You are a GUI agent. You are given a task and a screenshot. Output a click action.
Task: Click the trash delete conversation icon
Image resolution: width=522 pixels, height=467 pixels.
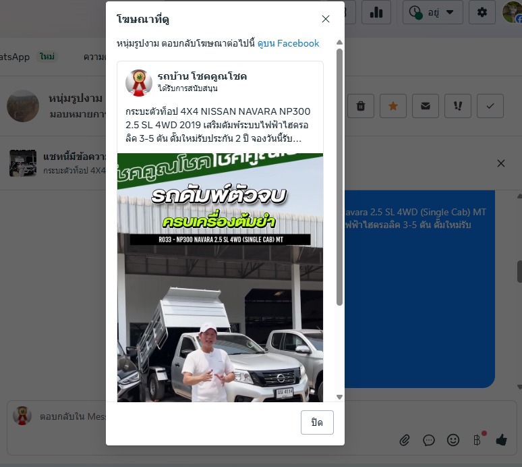tap(361, 106)
